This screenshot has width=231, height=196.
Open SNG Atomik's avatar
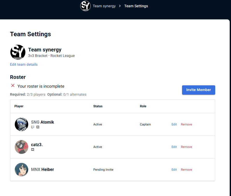pos(21,124)
